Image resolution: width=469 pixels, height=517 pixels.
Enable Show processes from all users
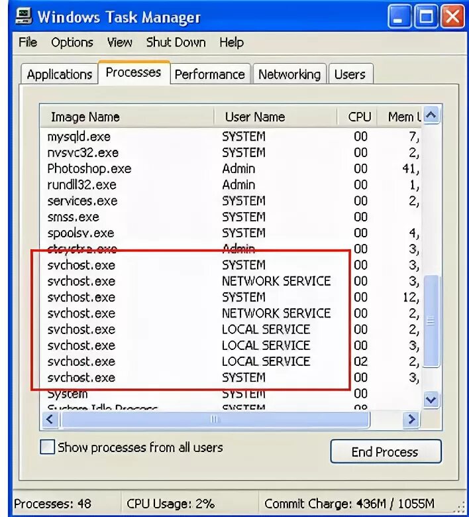(x=48, y=447)
